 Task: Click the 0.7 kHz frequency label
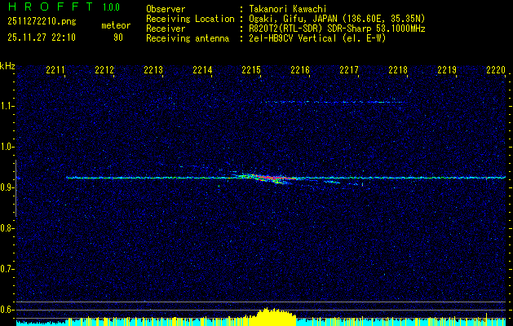click(7, 268)
